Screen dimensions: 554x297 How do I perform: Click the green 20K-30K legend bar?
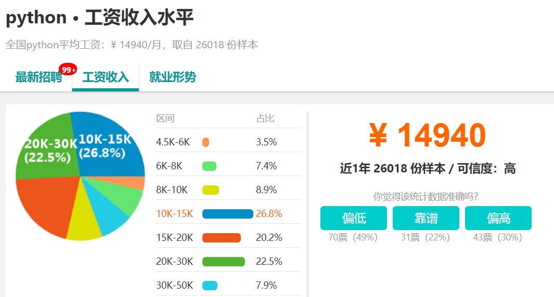click(x=224, y=262)
